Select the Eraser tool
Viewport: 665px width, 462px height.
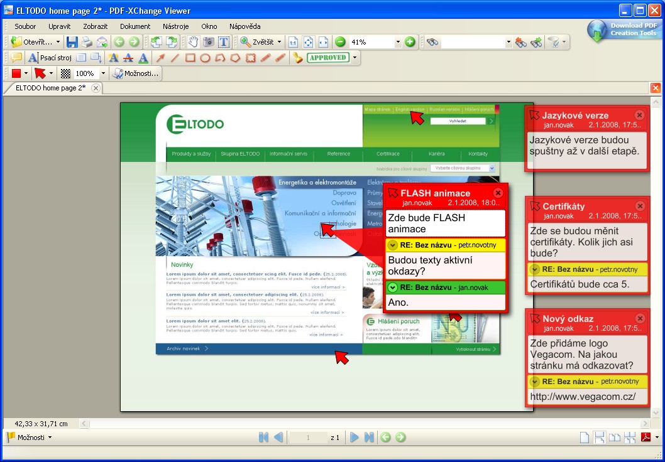coord(280,58)
